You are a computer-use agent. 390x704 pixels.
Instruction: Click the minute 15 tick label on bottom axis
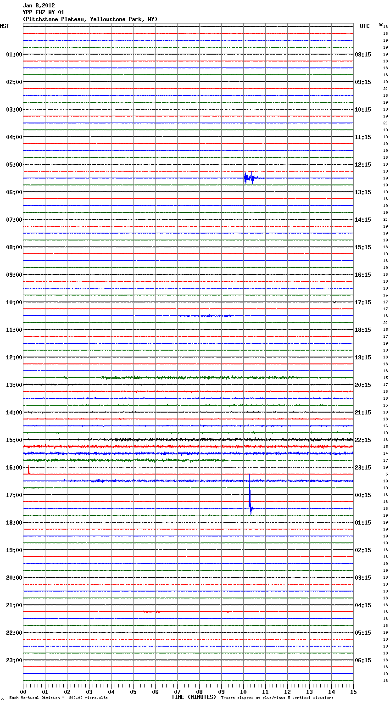pyautogui.click(x=353, y=692)
